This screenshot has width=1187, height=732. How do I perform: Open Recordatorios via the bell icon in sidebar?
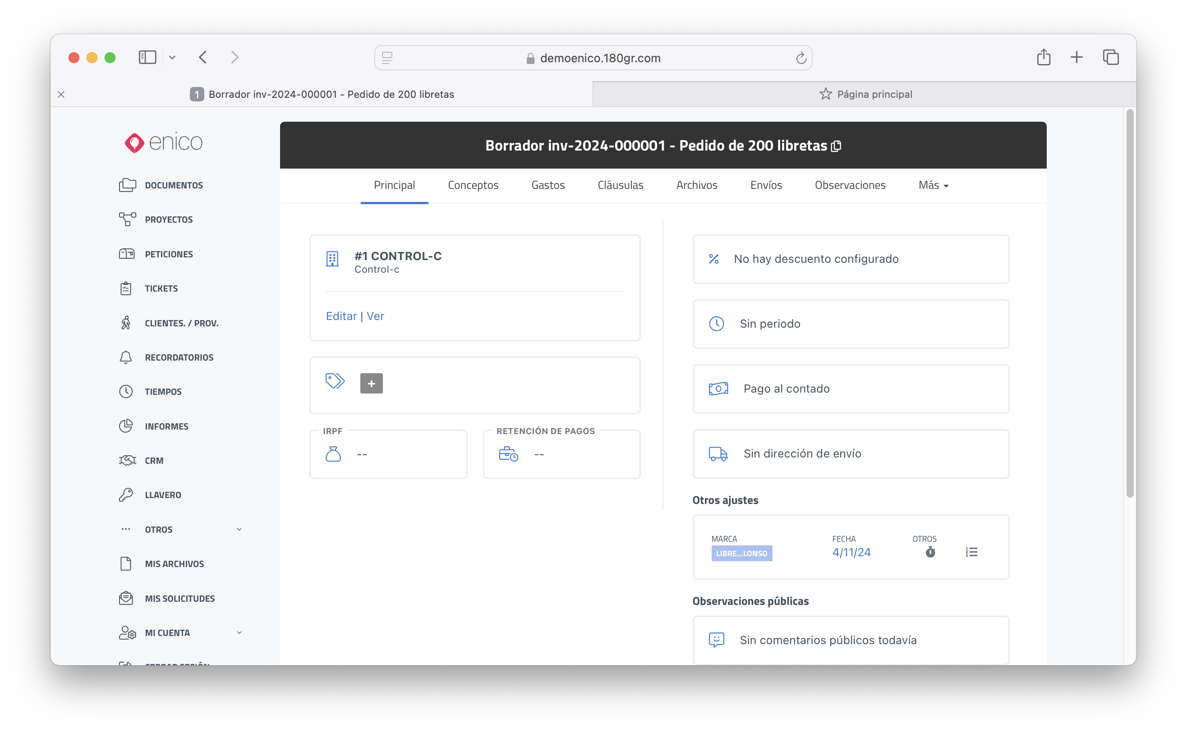126,357
